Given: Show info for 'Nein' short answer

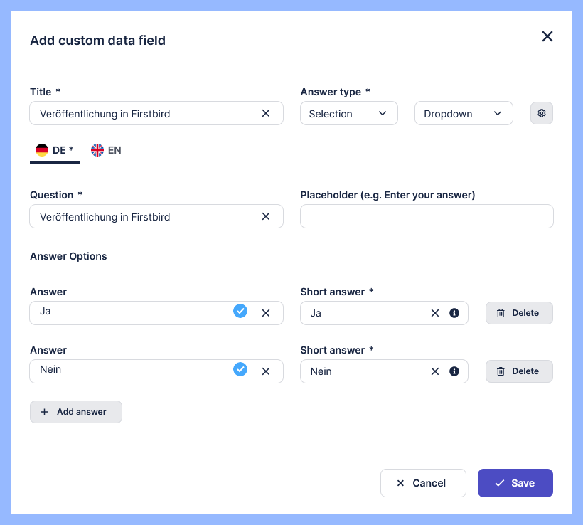Looking at the screenshot, I should (454, 371).
